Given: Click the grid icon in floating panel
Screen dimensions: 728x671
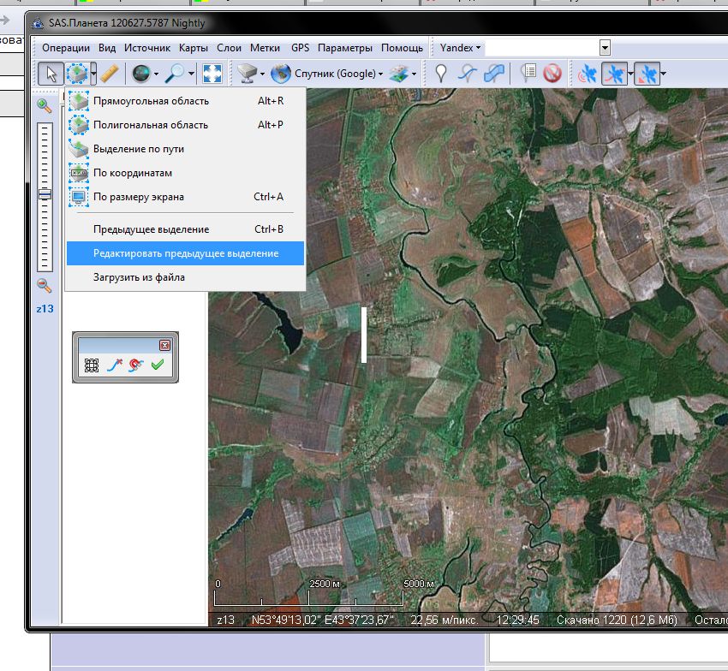Looking at the screenshot, I should [92, 365].
